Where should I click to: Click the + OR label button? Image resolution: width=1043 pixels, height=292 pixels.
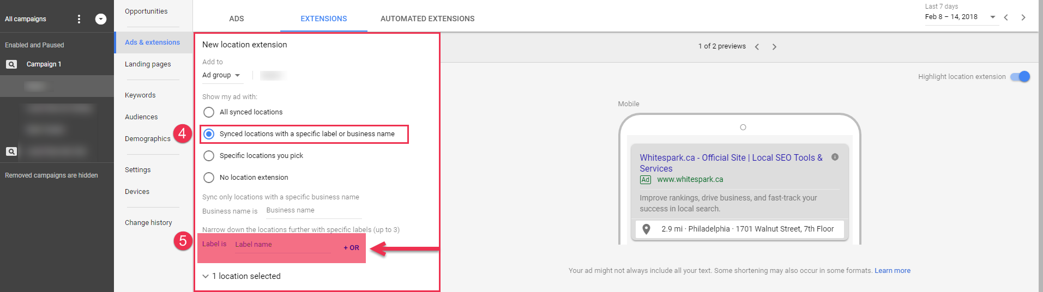pyautogui.click(x=351, y=248)
